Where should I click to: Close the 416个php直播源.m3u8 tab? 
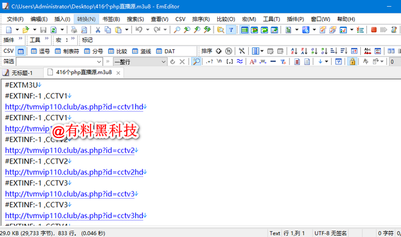pos(118,73)
